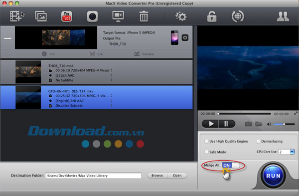Click the Target format iPhone 5 text

click(x=129, y=32)
